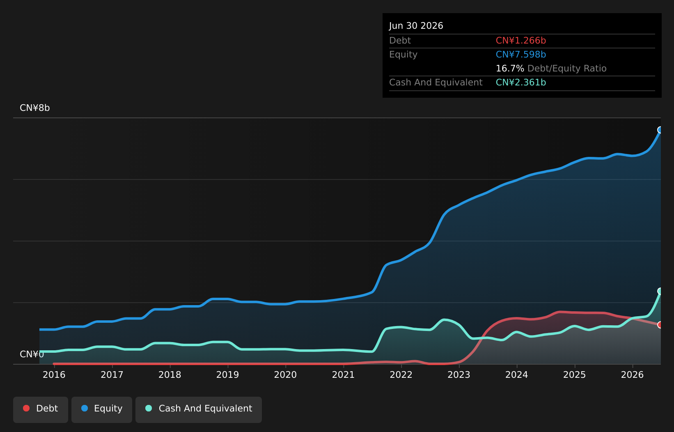Click the CN¥8b y-axis label

pyautogui.click(x=35, y=108)
